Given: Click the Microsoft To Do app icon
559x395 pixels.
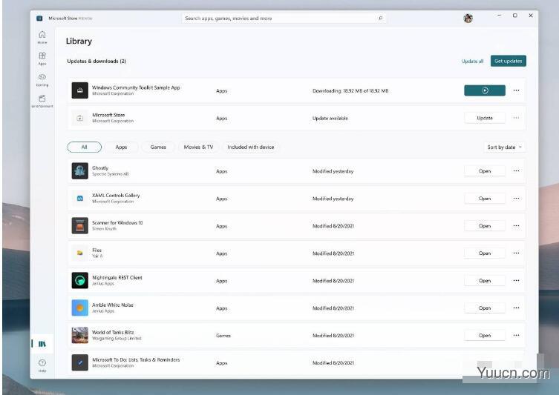Looking at the screenshot, I should pos(80,362).
